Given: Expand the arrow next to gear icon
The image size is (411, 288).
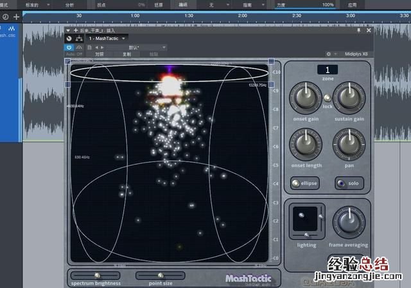Looking at the screenshot, I should (x=335, y=54).
